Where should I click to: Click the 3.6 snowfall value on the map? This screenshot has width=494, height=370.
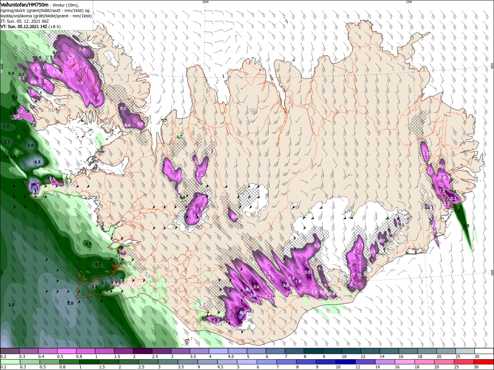click(x=286, y=285)
